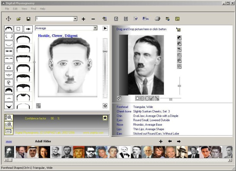The image size is (236, 171).
Task: Choose the first forehead shape in list
Action: pyautogui.click(x=23, y=39)
